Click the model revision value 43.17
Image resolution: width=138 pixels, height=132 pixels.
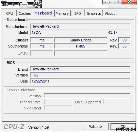tap(113, 32)
